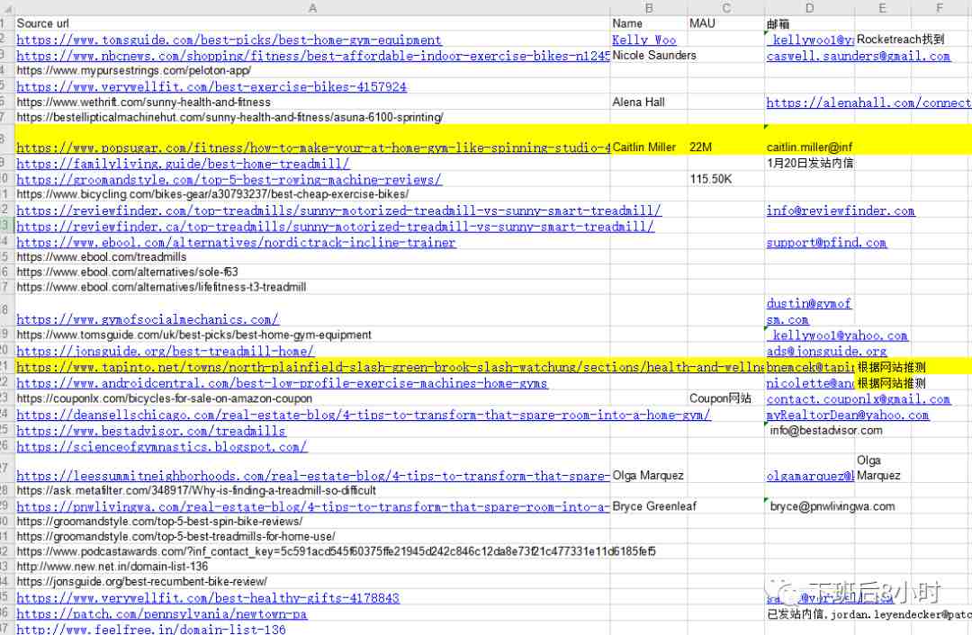
Task: Click the popsugar fitness link in yellow row
Action: (x=313, y=148)
